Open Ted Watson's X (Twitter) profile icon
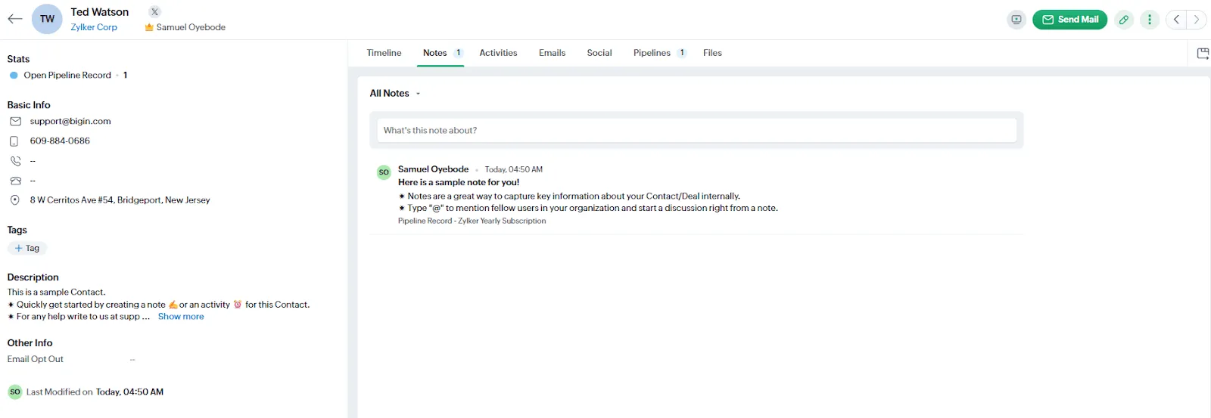The width and height of the screenshot is (1211, 418). coord(154,11)
